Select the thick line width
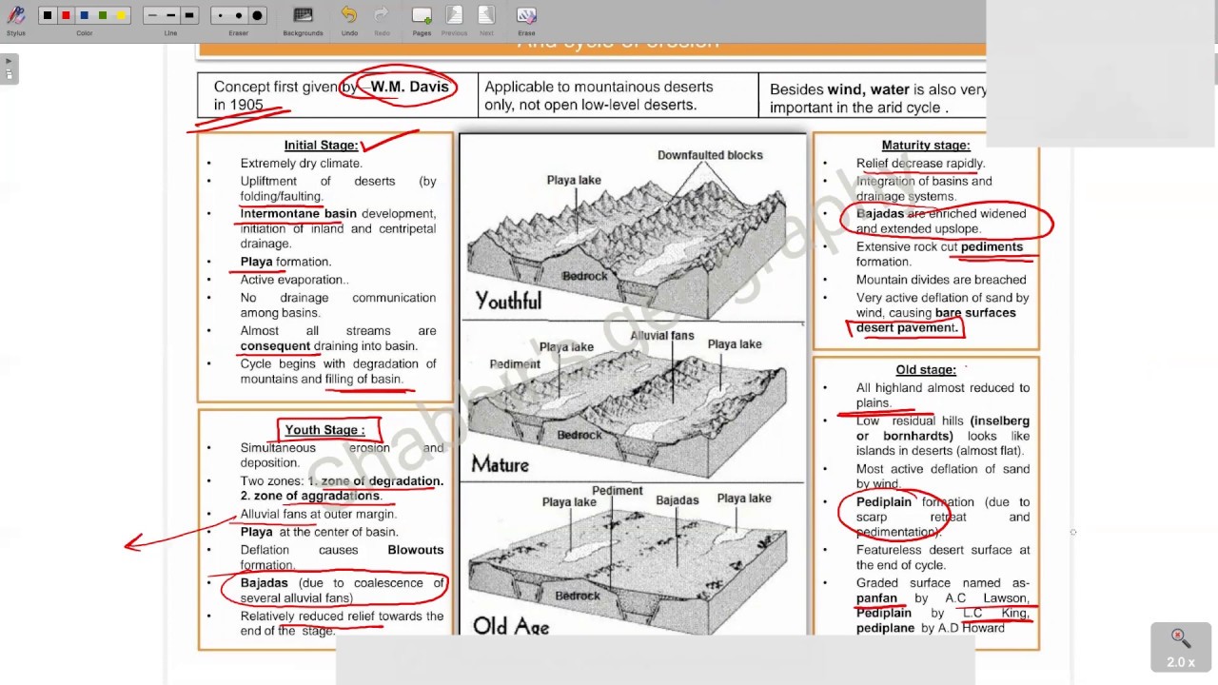The width and height of the screenshot is (1218, 685). click(x=189, y=15)
